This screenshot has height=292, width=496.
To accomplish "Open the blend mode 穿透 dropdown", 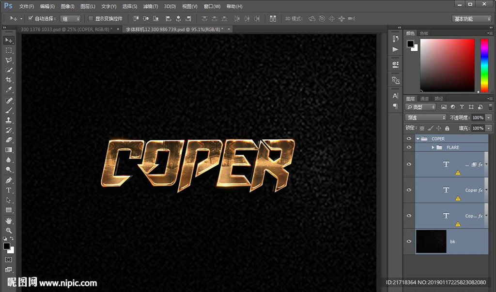I will click(x=426, y=117).
